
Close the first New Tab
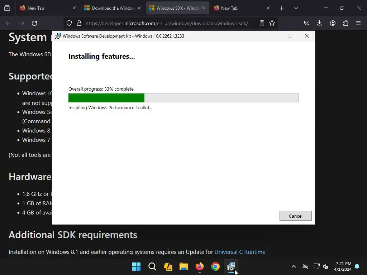pos(74,8)
